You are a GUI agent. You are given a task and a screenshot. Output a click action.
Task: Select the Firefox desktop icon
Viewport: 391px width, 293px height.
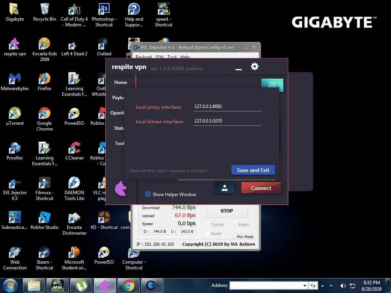click(x=44, y=82)
